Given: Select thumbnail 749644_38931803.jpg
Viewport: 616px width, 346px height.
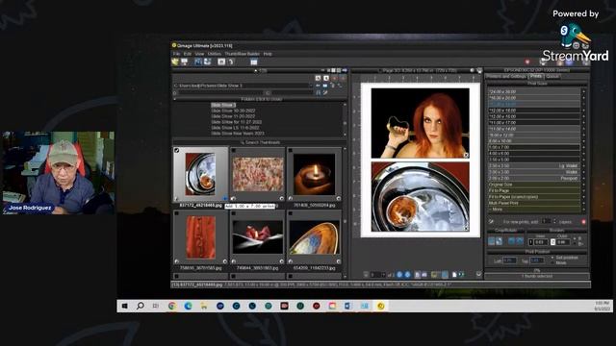Looking at the screenshot, I should 258,237.
